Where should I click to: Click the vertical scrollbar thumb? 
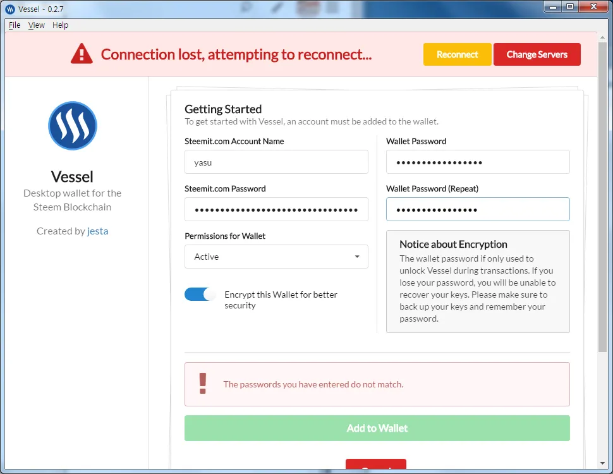(x=602, y=197)
